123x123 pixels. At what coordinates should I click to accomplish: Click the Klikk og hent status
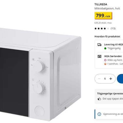pos(114,60)
